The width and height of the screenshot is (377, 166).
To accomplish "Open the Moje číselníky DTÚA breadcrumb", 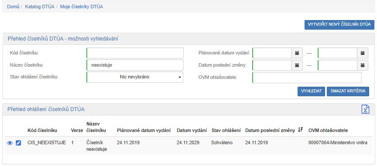I will click(82, 7).
